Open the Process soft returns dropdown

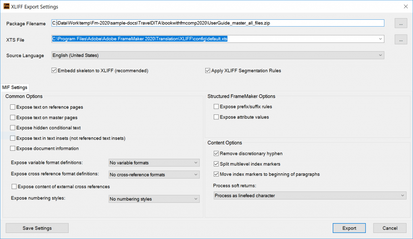(309, 195)
